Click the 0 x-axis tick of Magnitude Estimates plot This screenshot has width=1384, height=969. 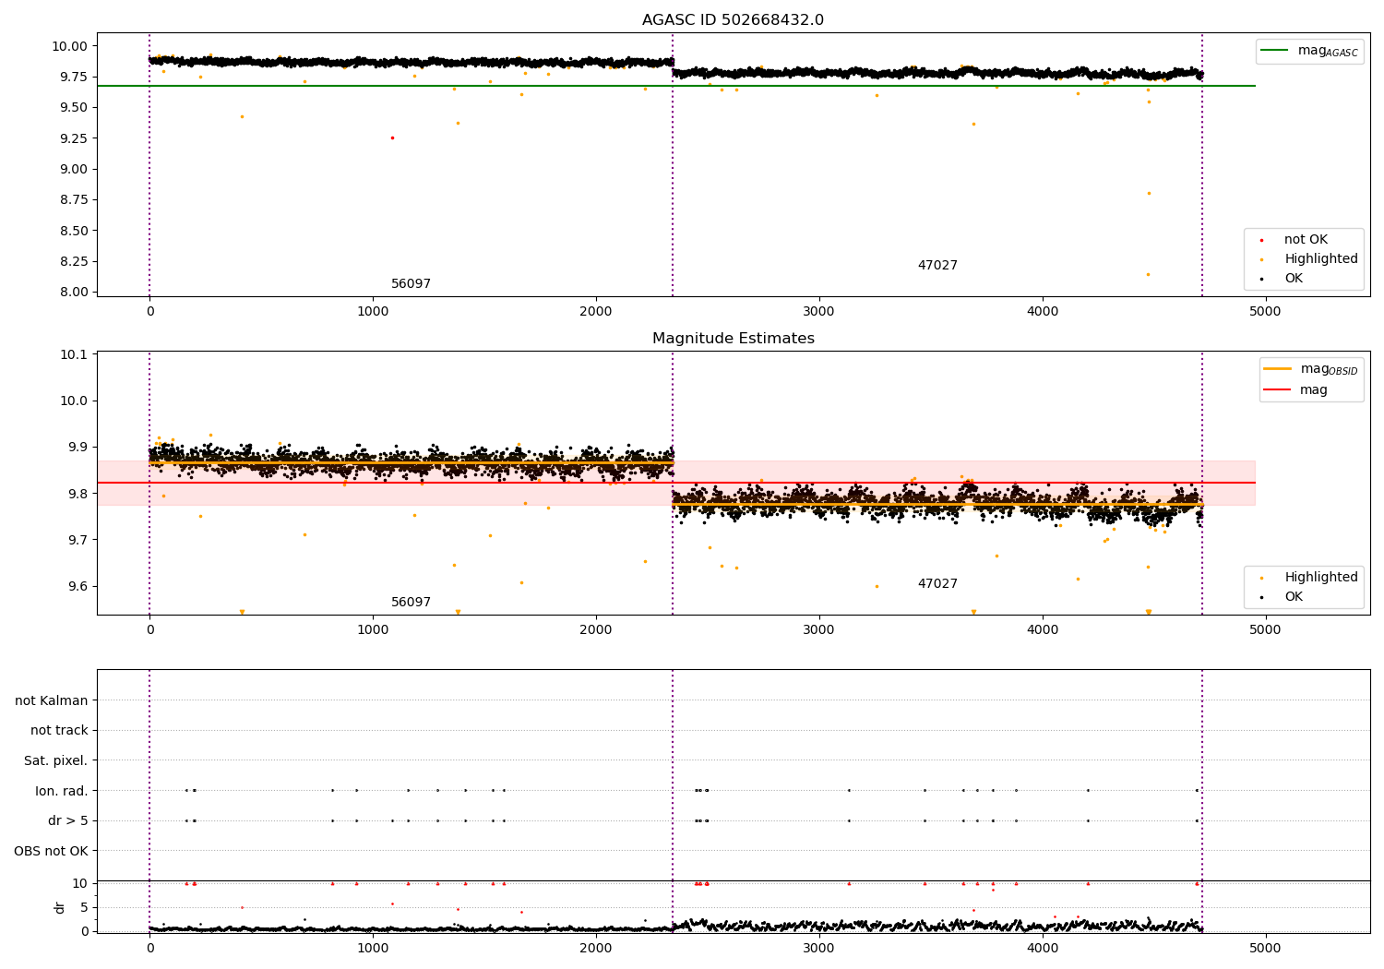(x=149, y=629)
